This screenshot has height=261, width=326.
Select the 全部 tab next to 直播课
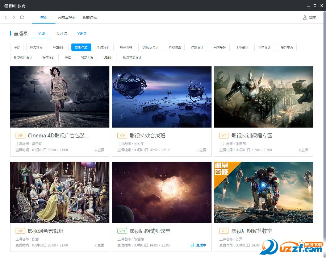click(x=41, y=33)
